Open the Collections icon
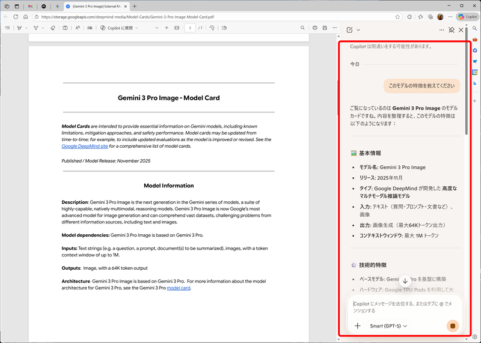The height and width of the screenshot is (343, 481). point(430,17)
